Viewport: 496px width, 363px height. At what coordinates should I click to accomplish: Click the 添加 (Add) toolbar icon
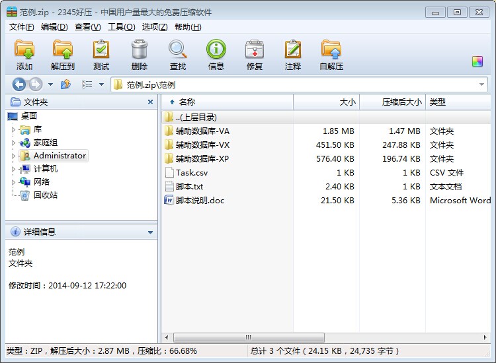coord(24,49)
